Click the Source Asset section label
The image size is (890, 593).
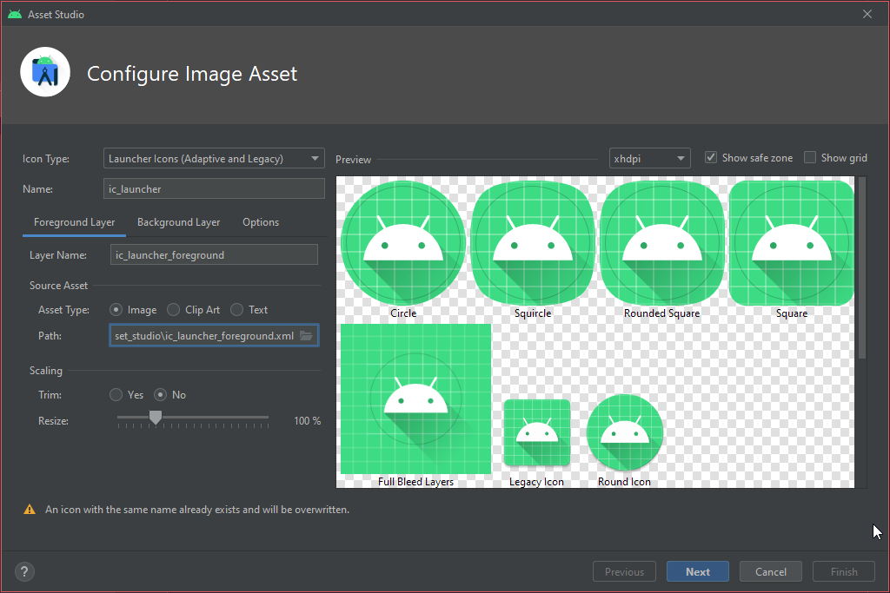pos(58,285)
